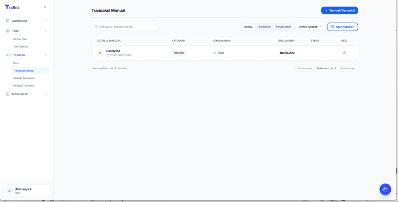Click the Transaksi wallet icon
398x202 pixels.
[x=8, y=55]
